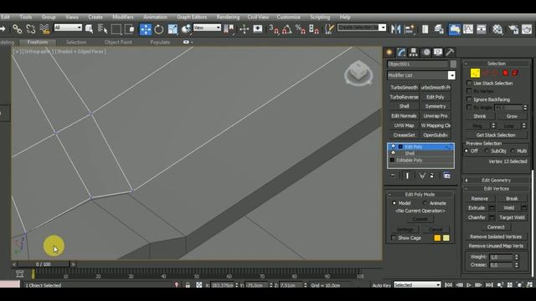Enable Use Stack Selection checkbox
This screenshot has height=301, width=536.
pos(469,84)
